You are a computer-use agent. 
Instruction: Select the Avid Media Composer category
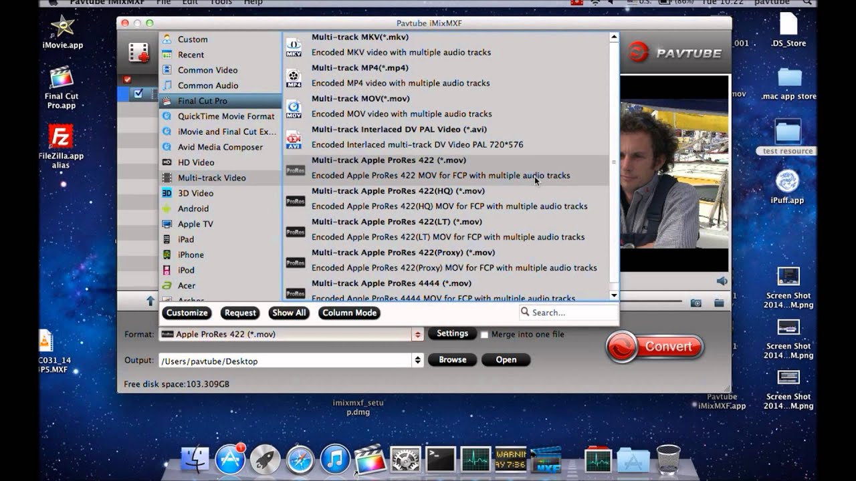point(220,147)
